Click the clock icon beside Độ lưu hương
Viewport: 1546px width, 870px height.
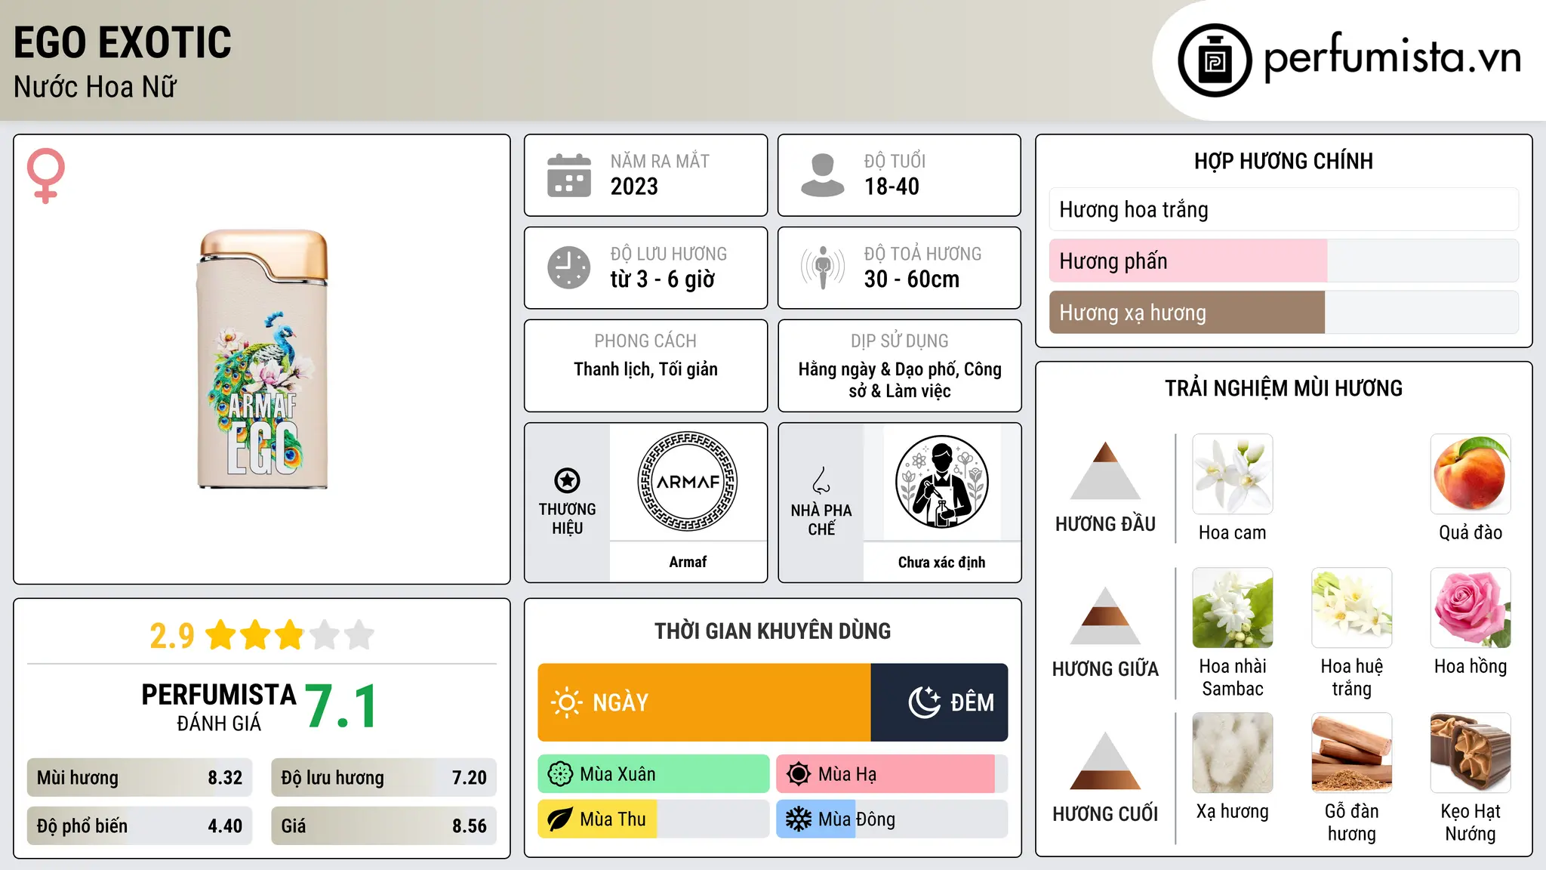[569, 267]
